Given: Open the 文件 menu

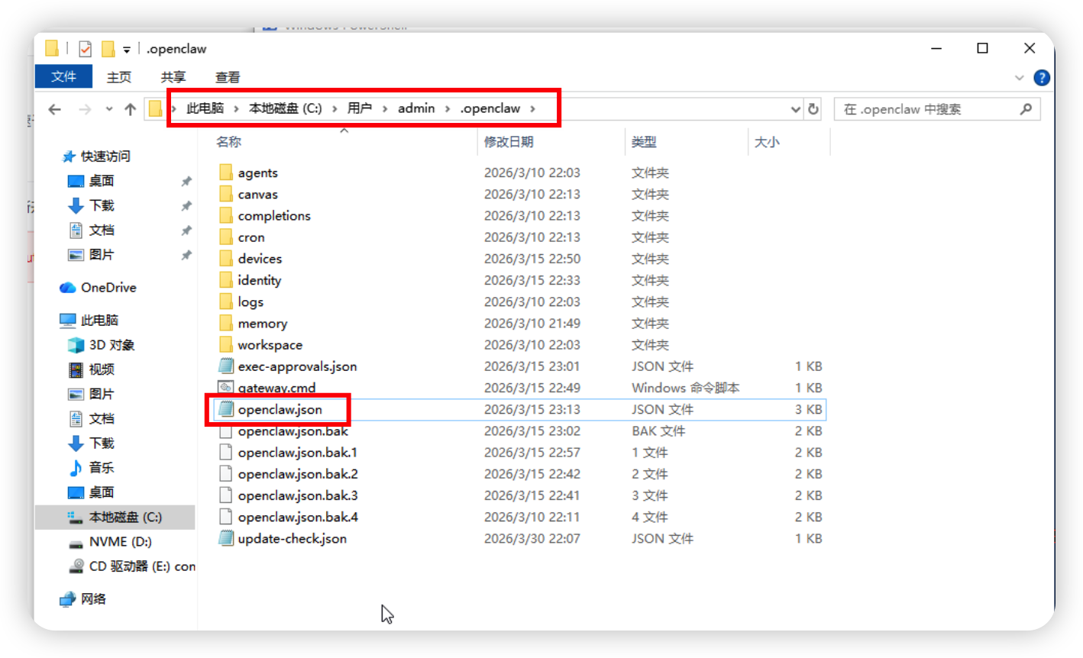Looking at the screenshot, I should point(63,76).
